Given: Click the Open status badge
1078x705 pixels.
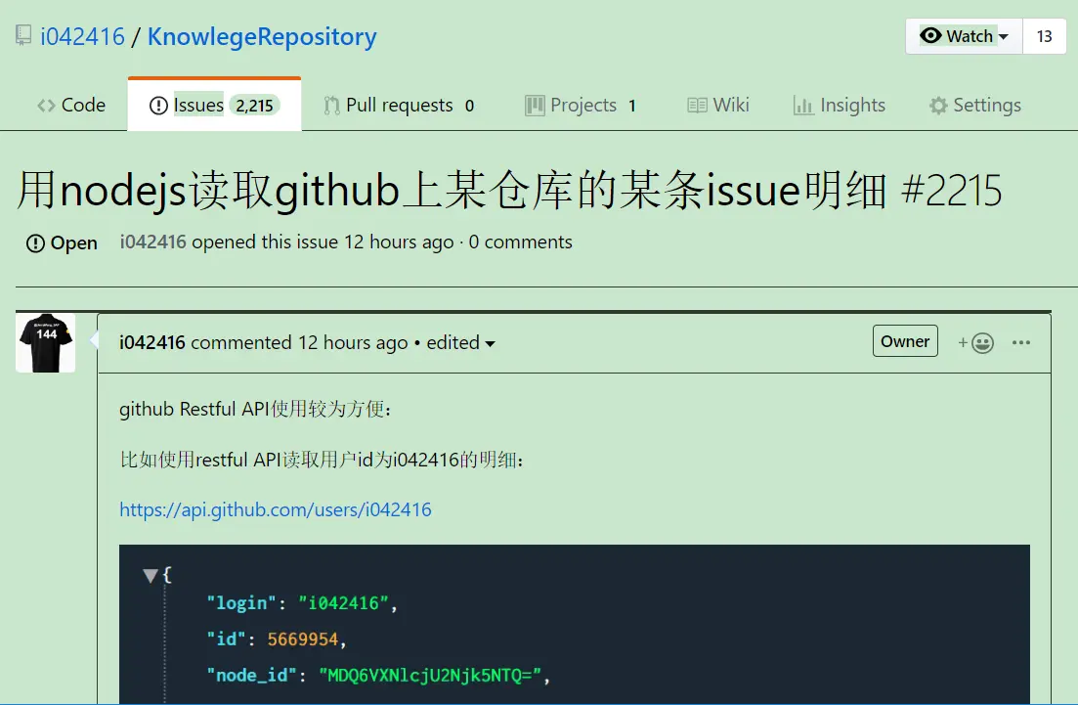Looking at the screenshot, I should (x=62, y=242).
